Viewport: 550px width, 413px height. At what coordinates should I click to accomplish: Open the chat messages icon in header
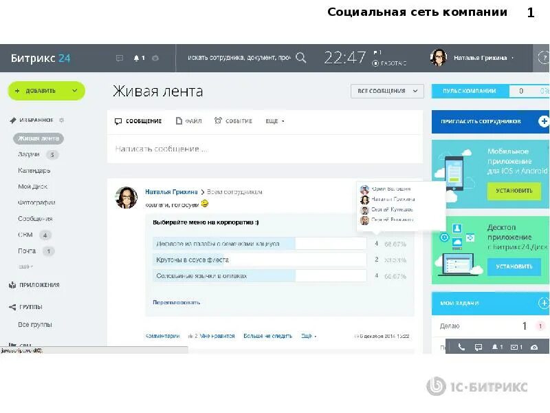120,58
